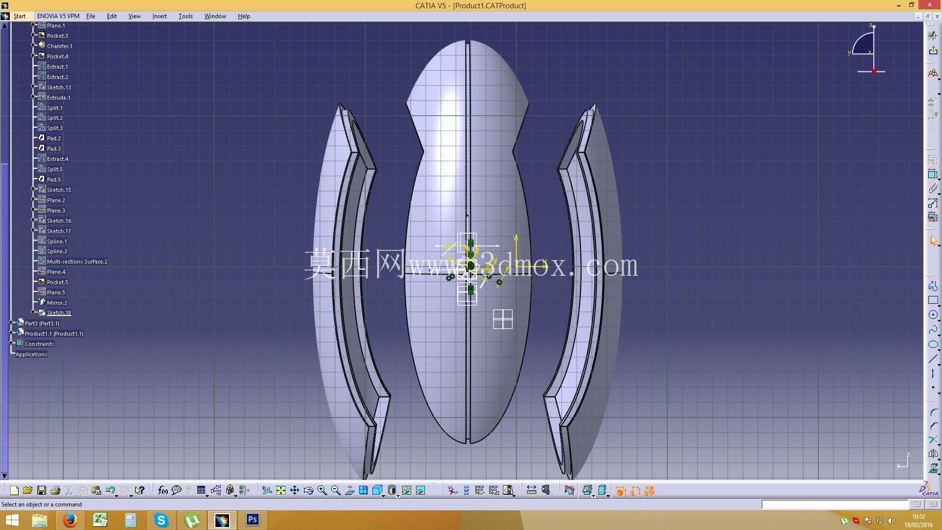
Task: Click the Fit All In icon
Action: point(281,490)
